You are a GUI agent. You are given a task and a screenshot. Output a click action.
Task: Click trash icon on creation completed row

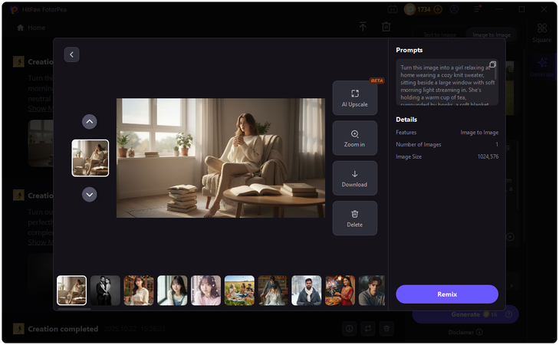386,329
